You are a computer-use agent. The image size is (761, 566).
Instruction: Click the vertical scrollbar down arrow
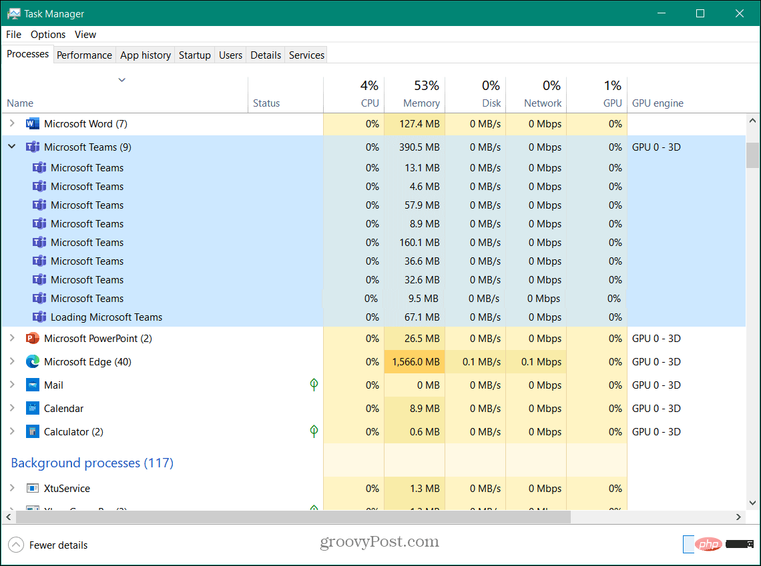[752, 503]
